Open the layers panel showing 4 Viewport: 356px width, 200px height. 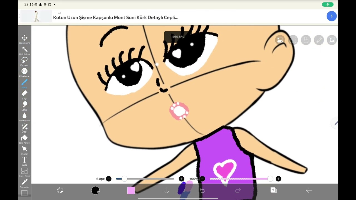(273, 190)
